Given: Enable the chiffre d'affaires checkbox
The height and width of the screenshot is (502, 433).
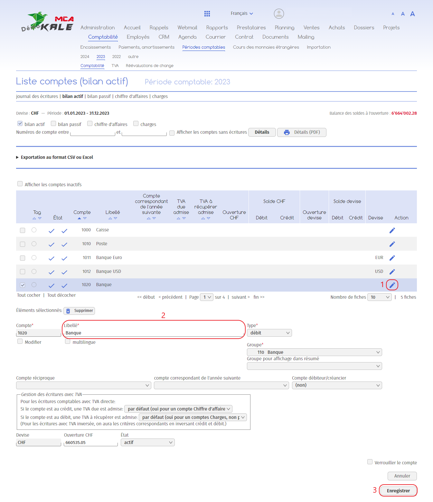Looking at the screenshot, I should tap(90, 123).
